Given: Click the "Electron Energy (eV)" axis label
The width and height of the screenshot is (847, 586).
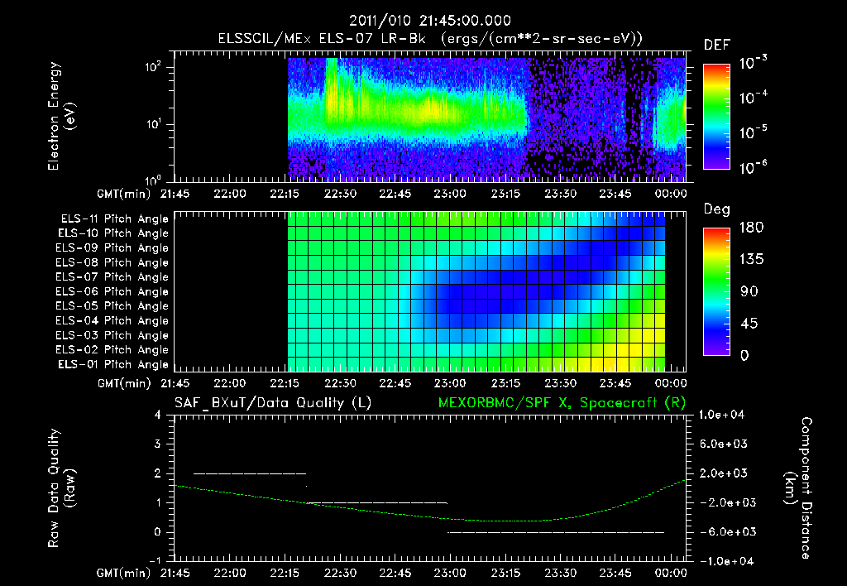Looking at the screenshot, I should click(61, 116).
